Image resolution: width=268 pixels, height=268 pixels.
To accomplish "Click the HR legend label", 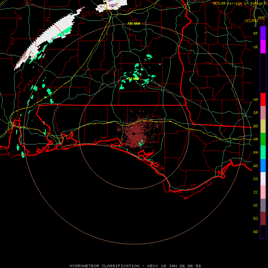I will click(255, 139).
